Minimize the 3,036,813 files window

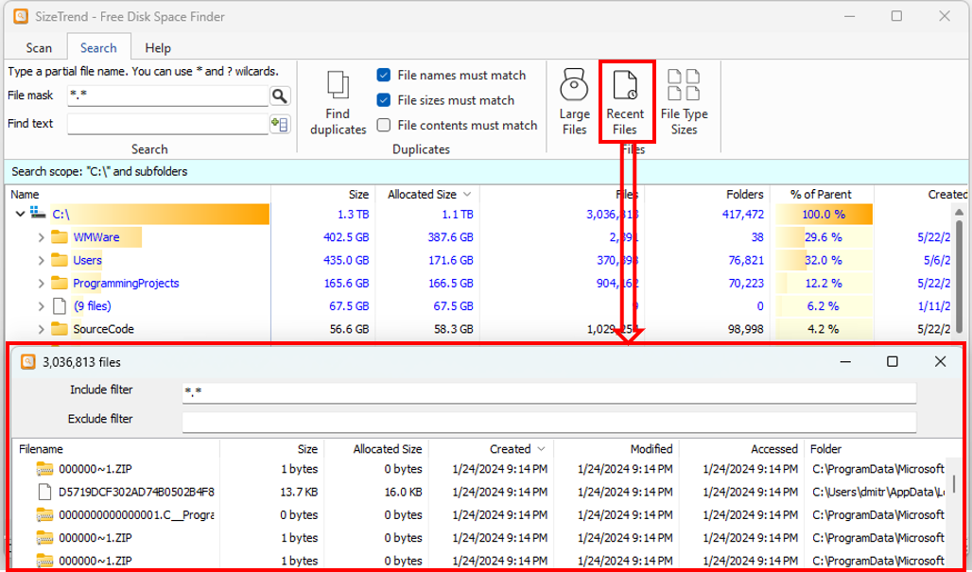pyautogui.click(x=845, y=361)
